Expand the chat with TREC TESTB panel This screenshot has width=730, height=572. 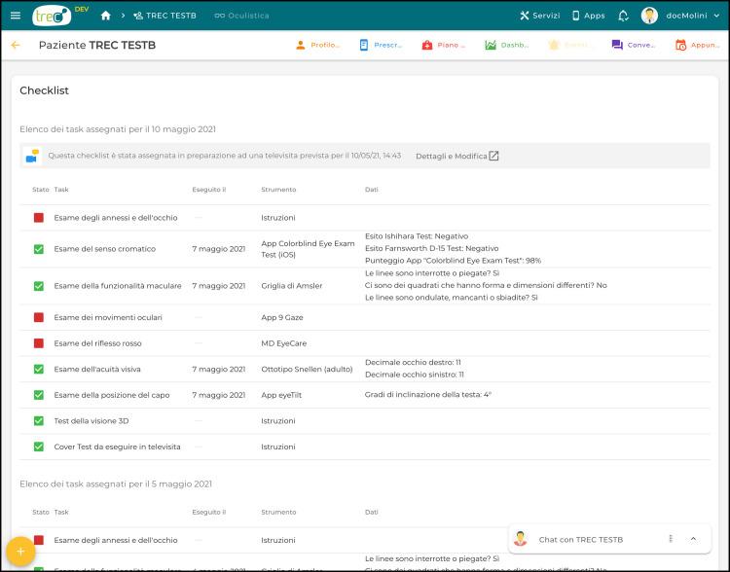(x=693, y=539)
